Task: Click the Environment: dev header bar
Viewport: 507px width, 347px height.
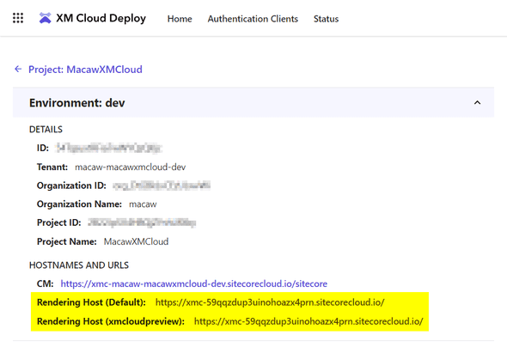Action: [x=253, y=103]
